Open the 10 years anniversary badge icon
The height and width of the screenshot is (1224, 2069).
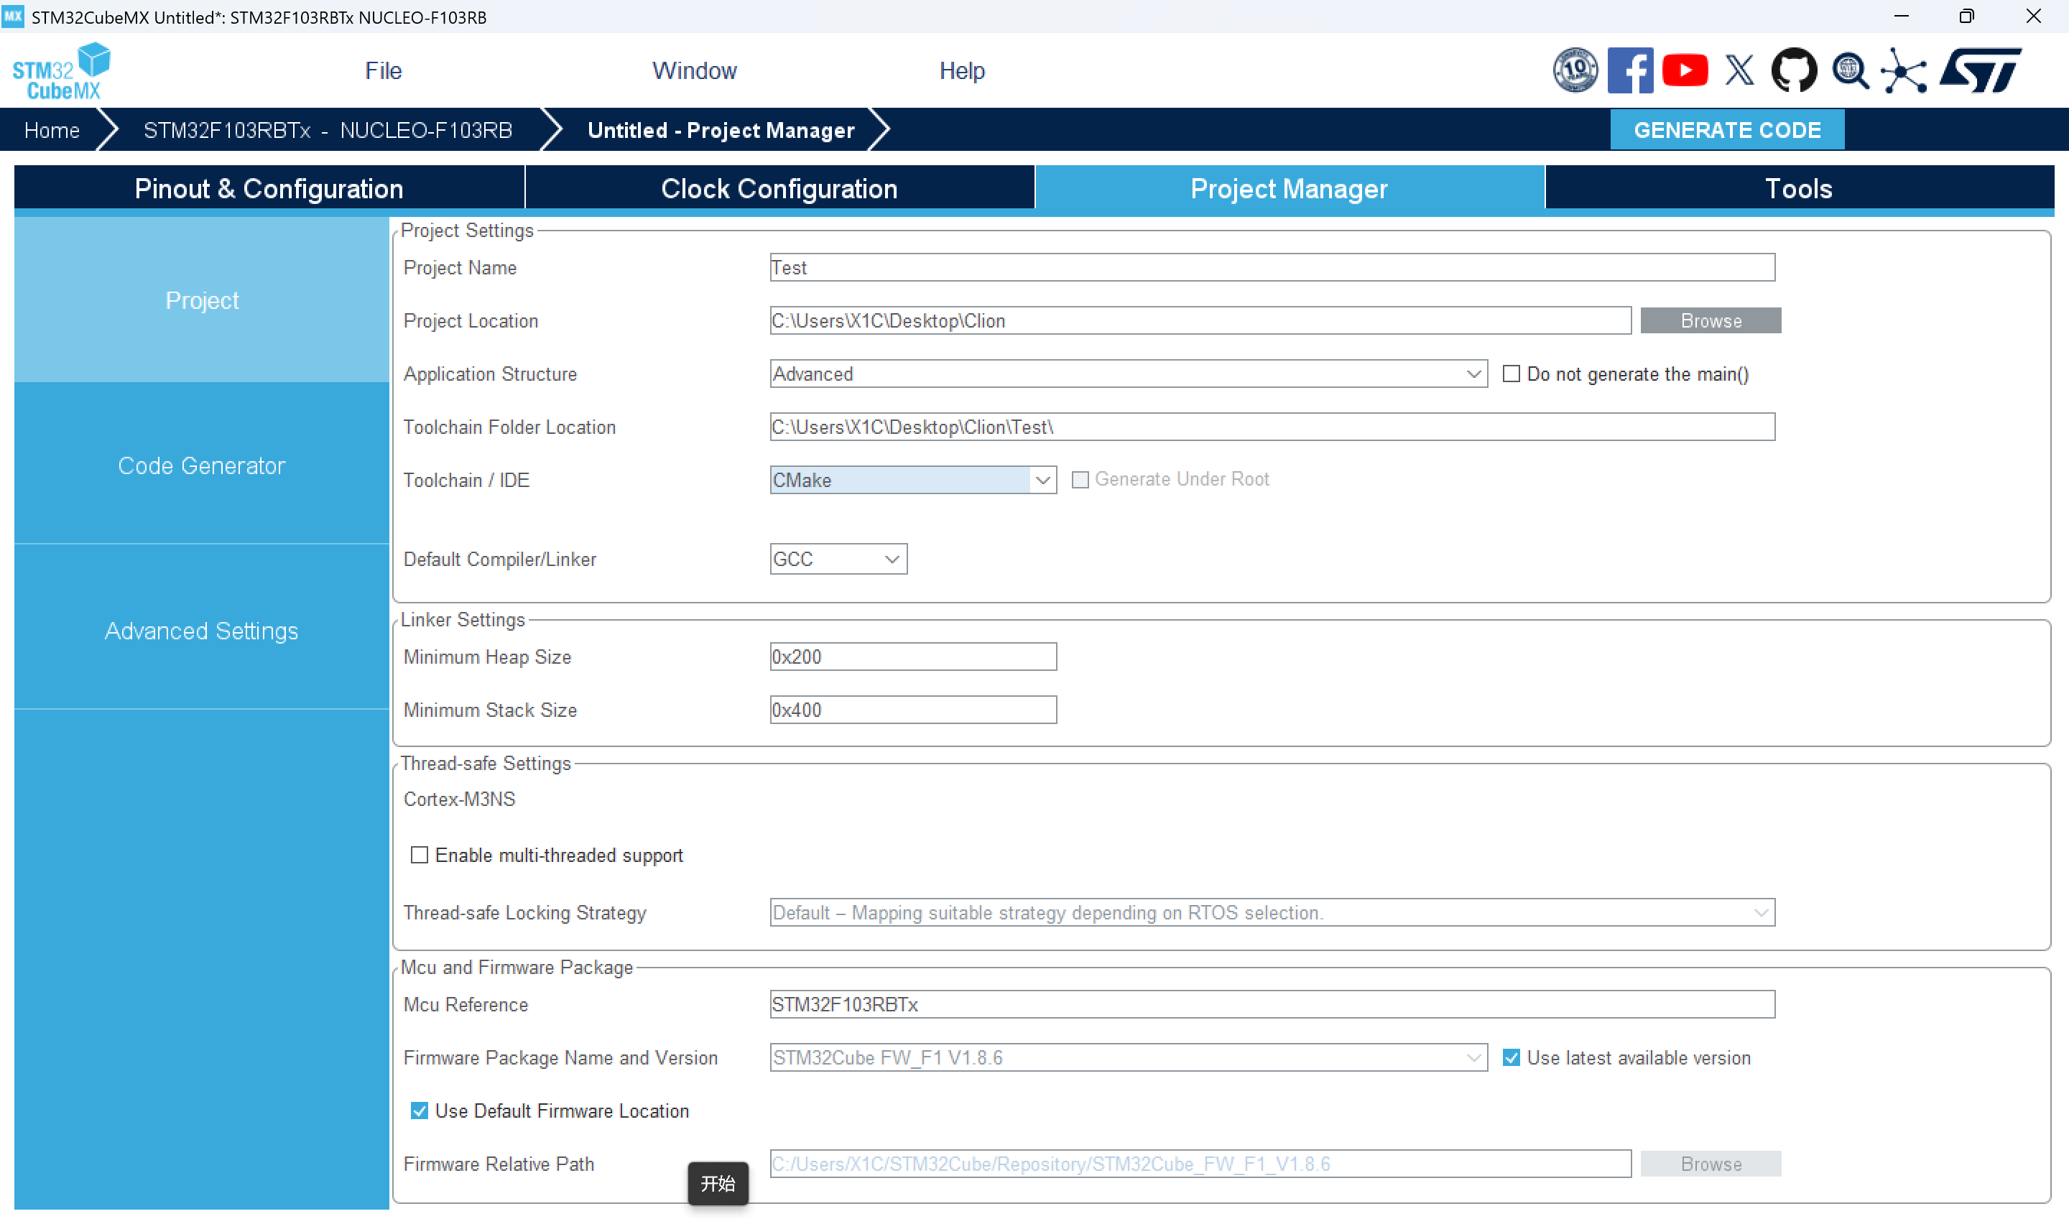pos(1575,70)
